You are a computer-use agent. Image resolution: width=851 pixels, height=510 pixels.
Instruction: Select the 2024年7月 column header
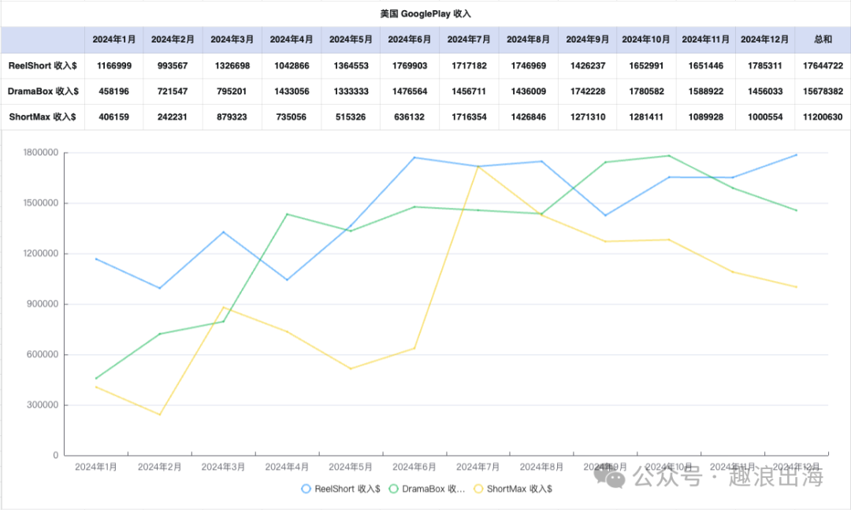click(469, 39)
